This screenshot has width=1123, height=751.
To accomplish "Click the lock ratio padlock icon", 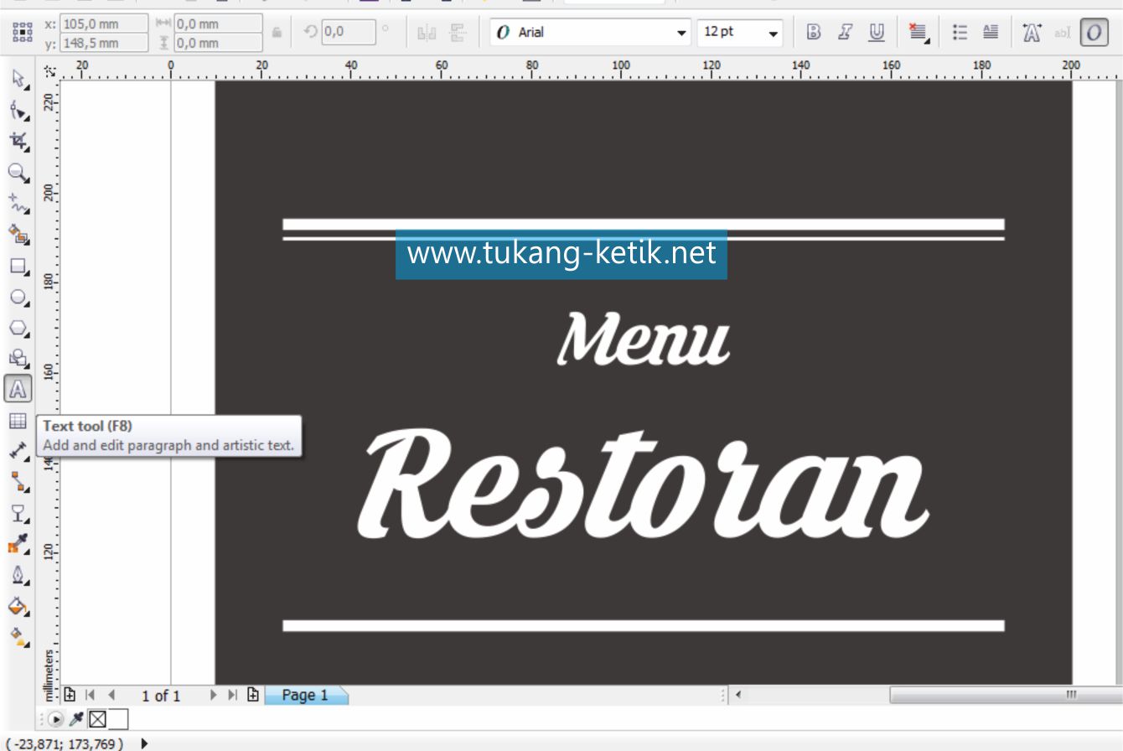I will coord(277,33).
